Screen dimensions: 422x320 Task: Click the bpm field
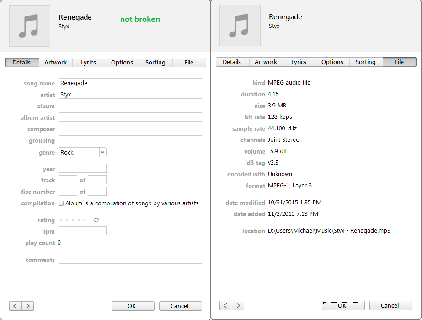tap(83, 231)
